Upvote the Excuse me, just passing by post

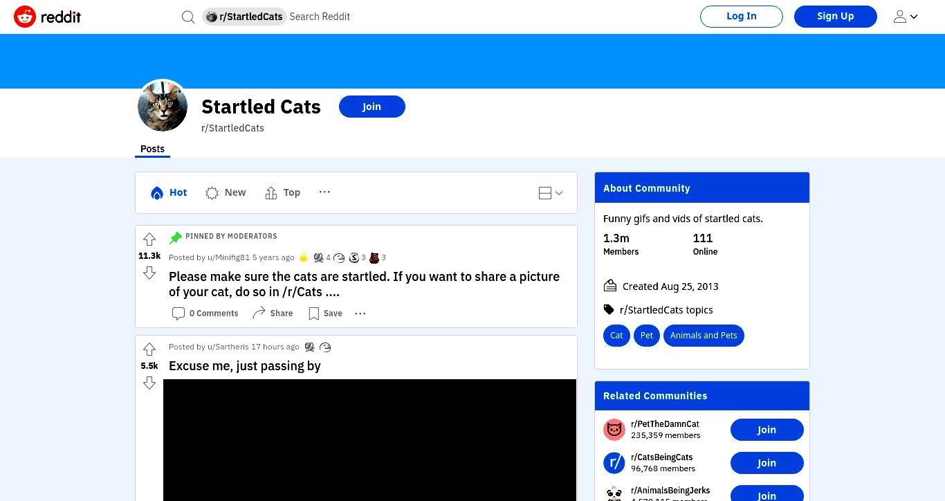pyautogui.click(x=149, y=349)
